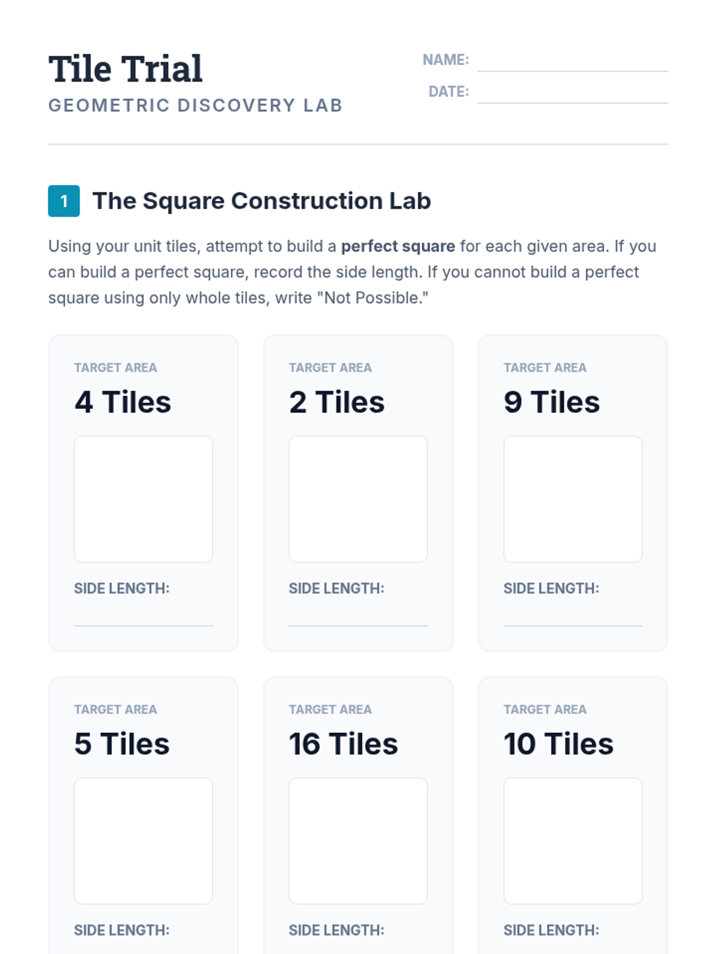This screenshot has height=954, width=716.
Task: Click the drawing box for 2 Tiles
Action: [358, 498]
